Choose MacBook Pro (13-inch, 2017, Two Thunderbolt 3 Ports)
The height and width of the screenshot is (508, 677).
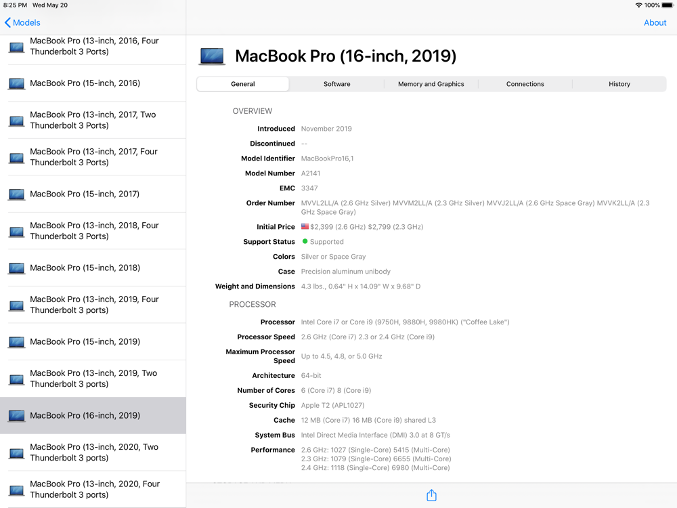pyautogui.click(x=93, y=120)
